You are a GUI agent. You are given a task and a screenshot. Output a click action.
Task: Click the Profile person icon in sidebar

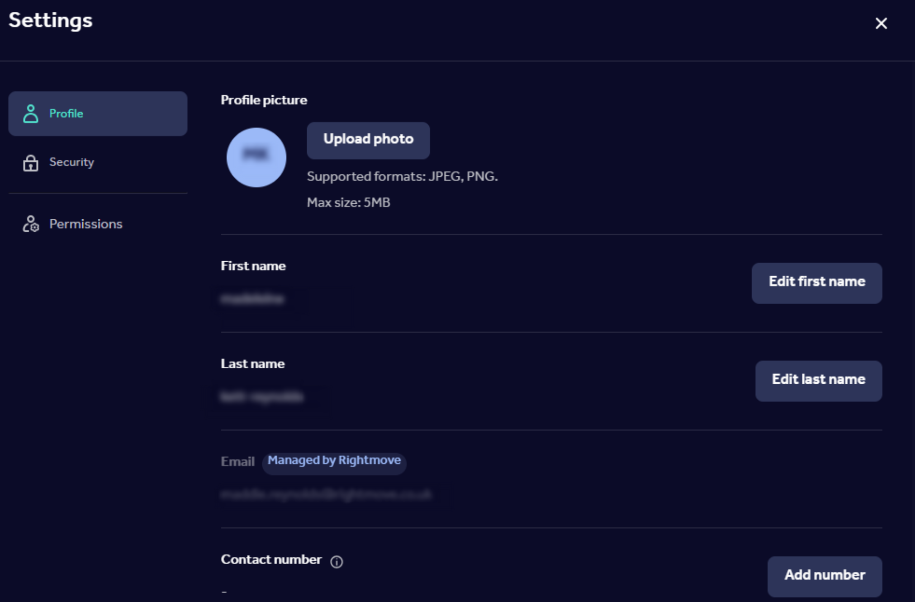tap(31, 114)
